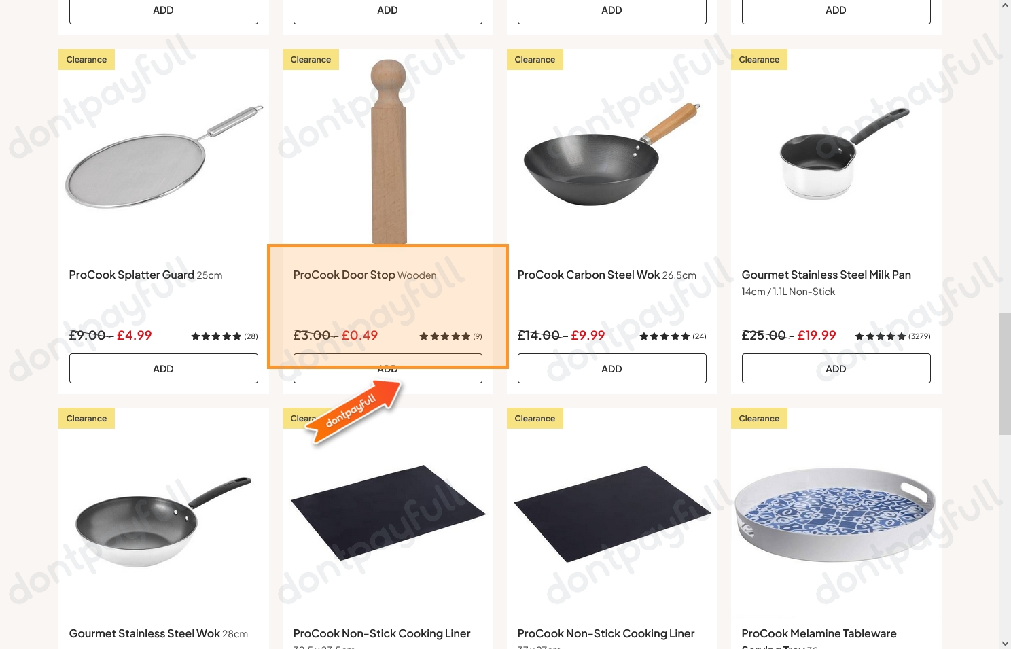This screenshot has width=1011, height=649.
Task: Click the vertical page scrollbar thumb
Action: [x=1005, y=374]
